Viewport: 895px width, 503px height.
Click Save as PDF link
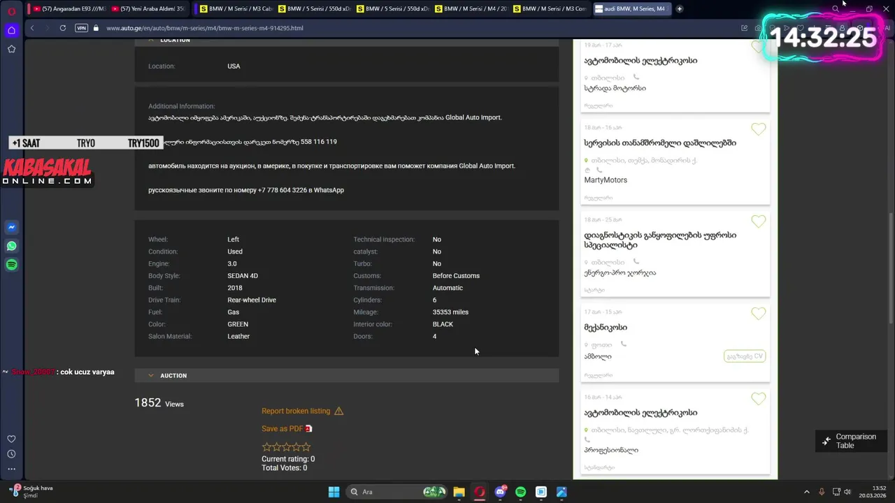tap(282, 429)
